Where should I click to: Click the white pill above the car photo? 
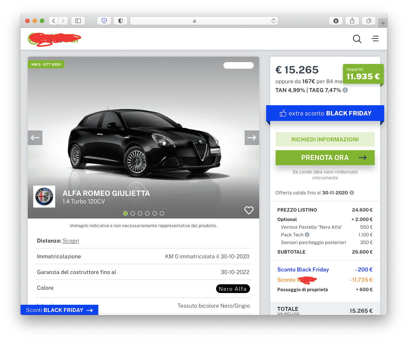[x=238, y=65]
